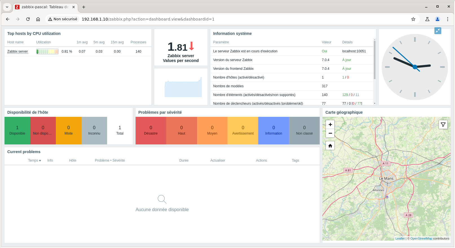Minimize the browser window
Viewport: 455px width, 248px height.
(426, 7)
